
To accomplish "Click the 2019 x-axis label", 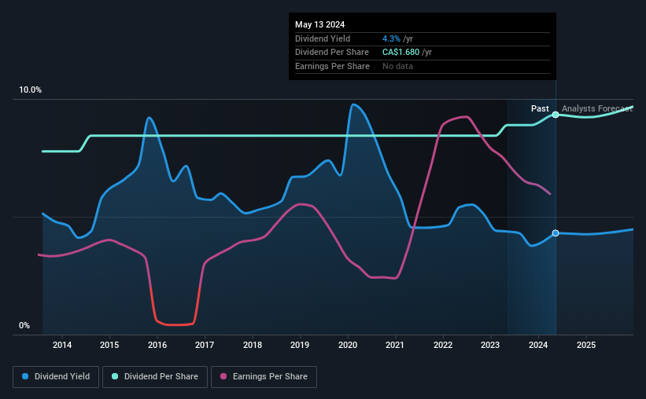I will [300, 345].
